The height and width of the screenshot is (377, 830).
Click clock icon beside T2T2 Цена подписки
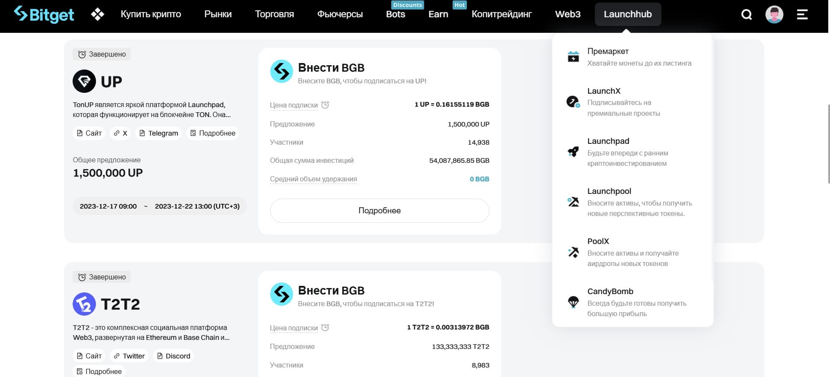click(326, 328)
